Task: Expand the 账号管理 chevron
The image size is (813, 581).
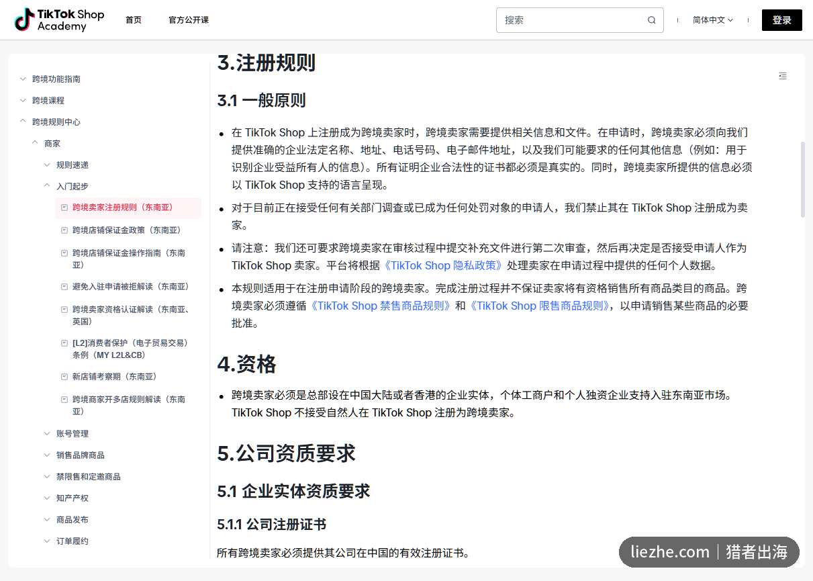Action: tap(47, 434)
